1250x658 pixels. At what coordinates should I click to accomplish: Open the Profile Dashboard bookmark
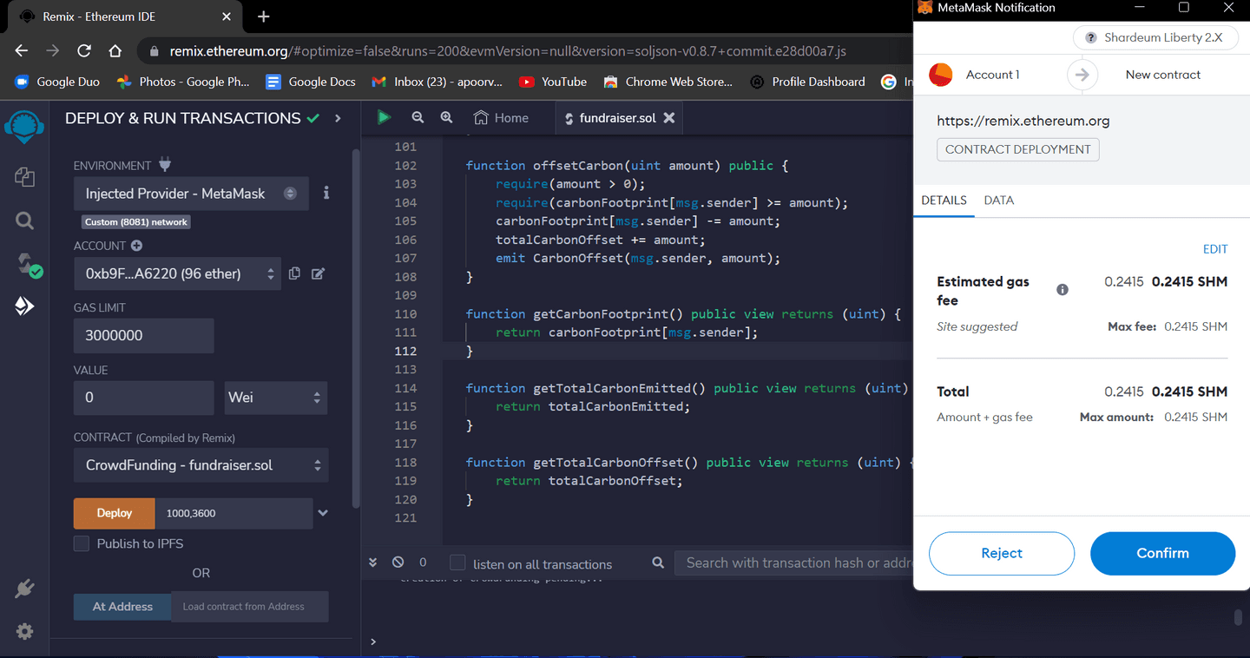(x=807, y=82)
